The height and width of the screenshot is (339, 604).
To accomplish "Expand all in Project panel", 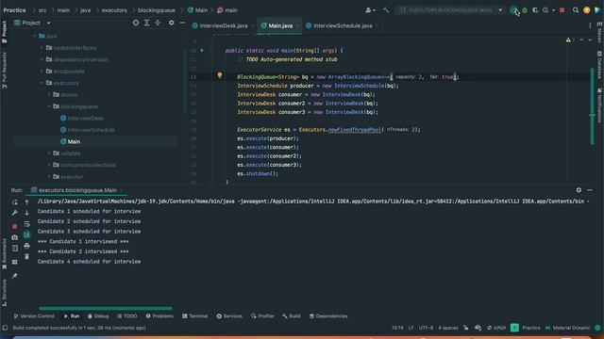I will pyautogui.click(x=147, y=23).
